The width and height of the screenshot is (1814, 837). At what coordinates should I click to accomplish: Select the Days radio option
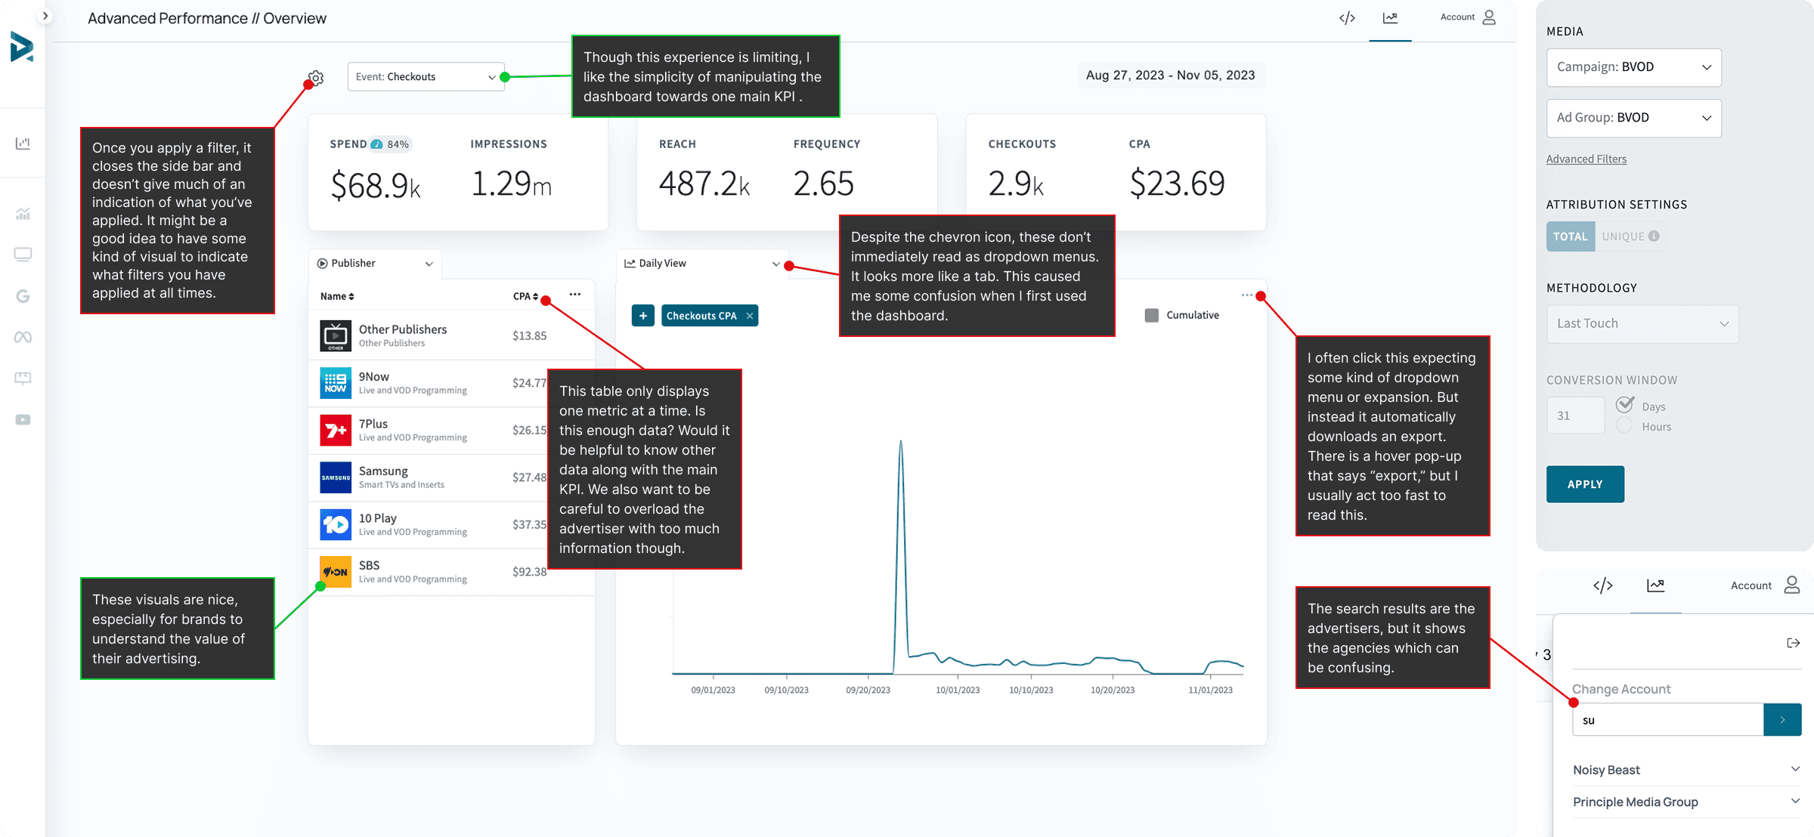(x=1624, y=405)
